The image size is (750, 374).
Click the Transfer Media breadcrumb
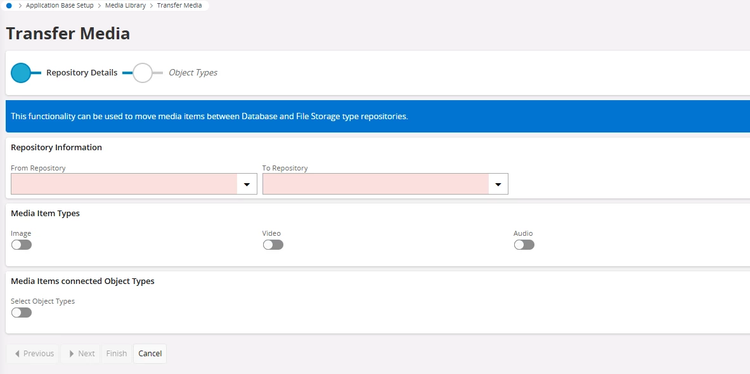click(x=179, y=6)
